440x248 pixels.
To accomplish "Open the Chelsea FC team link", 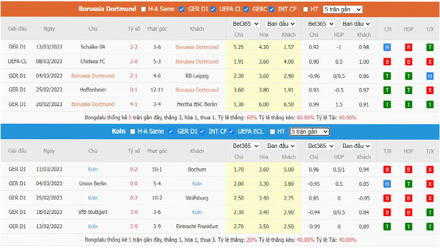I will coord(93,62).
